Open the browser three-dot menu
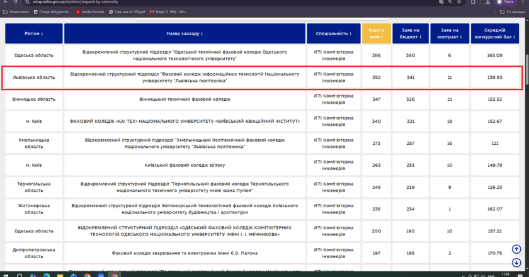 coord(523,2)
